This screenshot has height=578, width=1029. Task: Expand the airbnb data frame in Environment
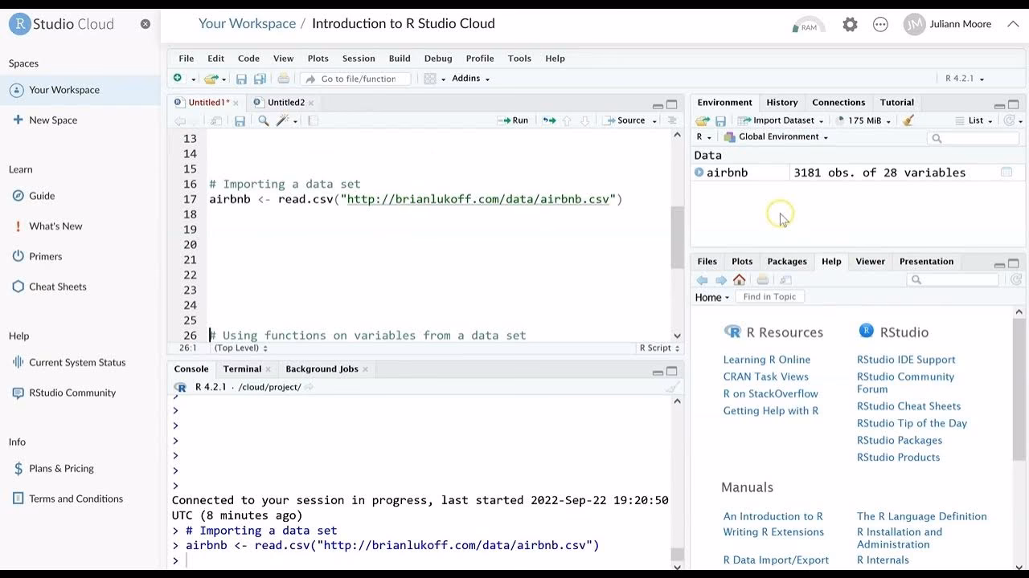coord(700,172)
